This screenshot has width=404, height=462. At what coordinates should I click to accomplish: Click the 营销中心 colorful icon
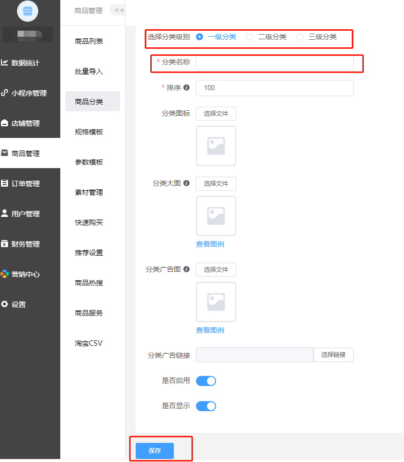click(x=5, y=274)
